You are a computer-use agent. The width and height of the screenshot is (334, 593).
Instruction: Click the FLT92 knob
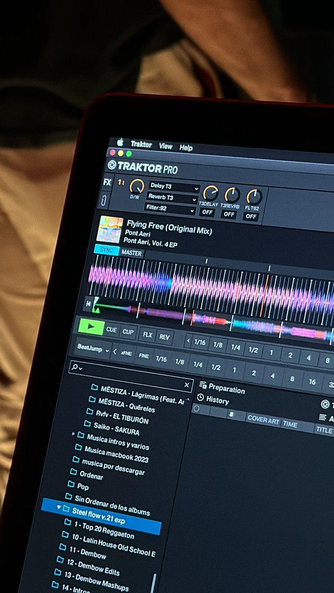pos(254,198)
